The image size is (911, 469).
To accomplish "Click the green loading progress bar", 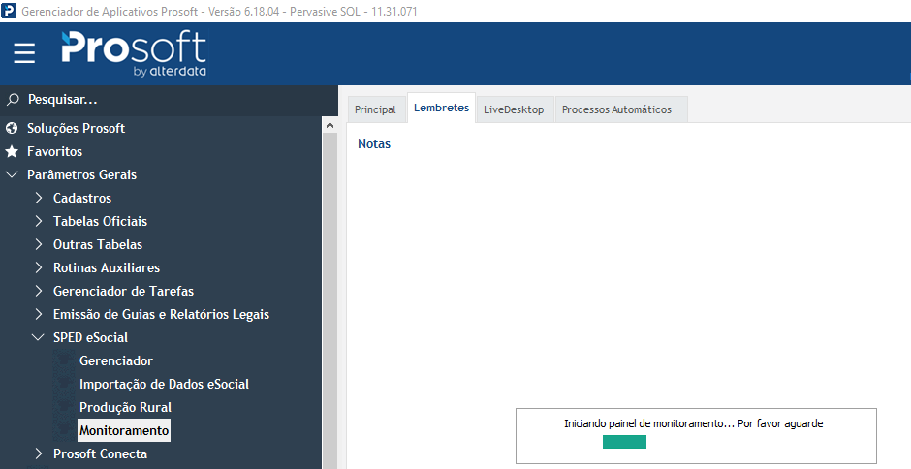I will click(624, 442).
